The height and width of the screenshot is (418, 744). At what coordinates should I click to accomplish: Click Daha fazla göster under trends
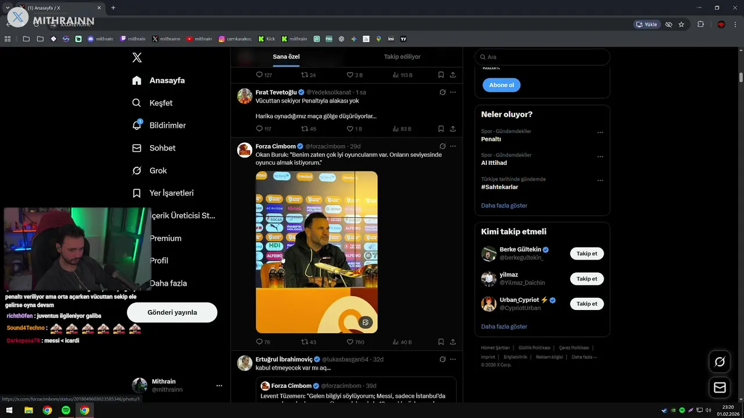[x=504, y=206]
